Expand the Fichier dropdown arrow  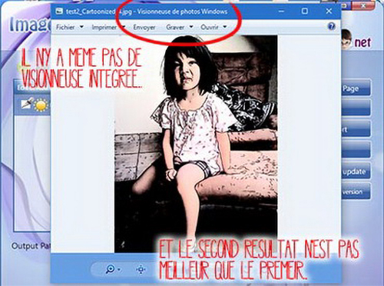coord(81,27)
